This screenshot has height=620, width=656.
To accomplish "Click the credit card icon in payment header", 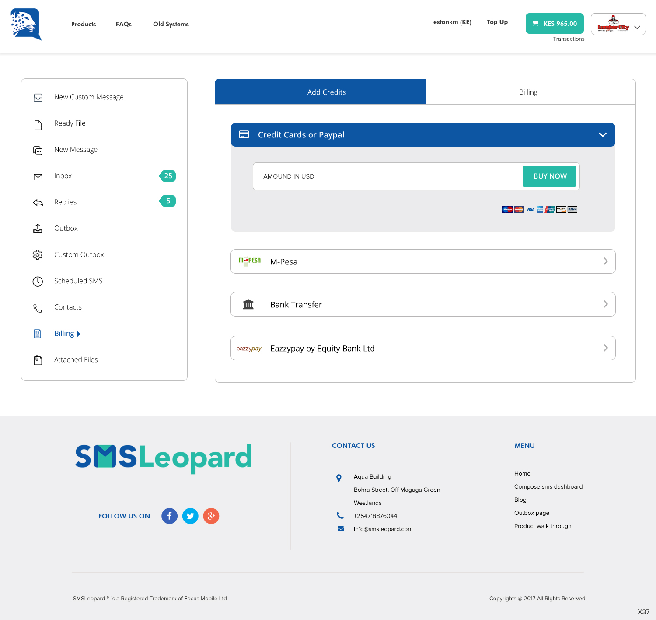I will 244,134.
